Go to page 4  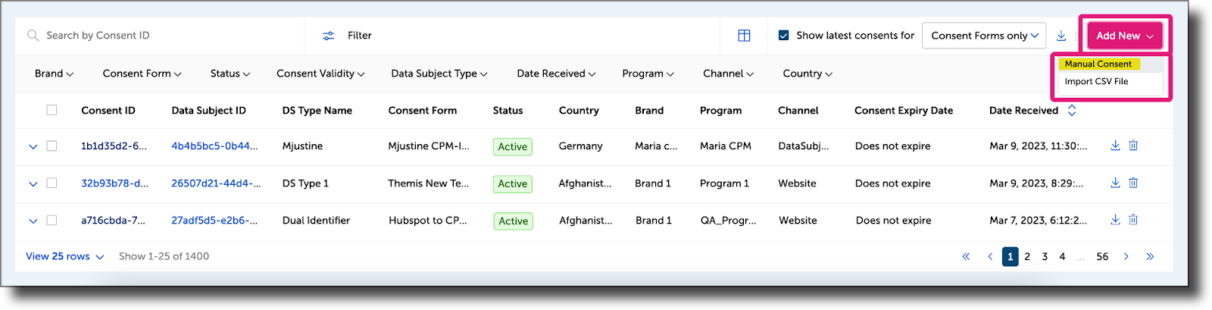tap(1062, 257)
